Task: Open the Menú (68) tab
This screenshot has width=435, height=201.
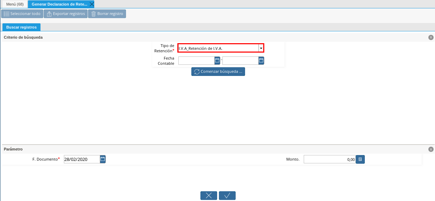Action: [x=15, y=4]
